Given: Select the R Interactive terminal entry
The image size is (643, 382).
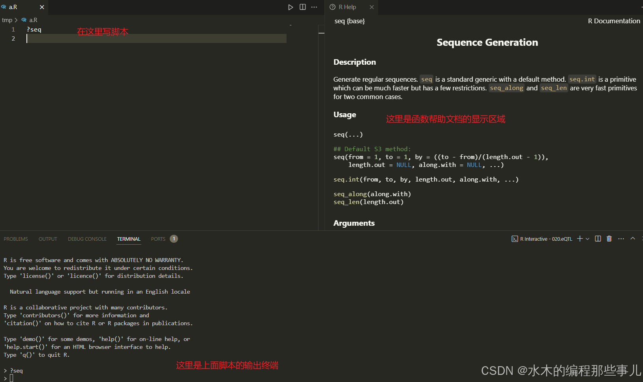Looking at the screenshot, I should [x=542, y=239].
